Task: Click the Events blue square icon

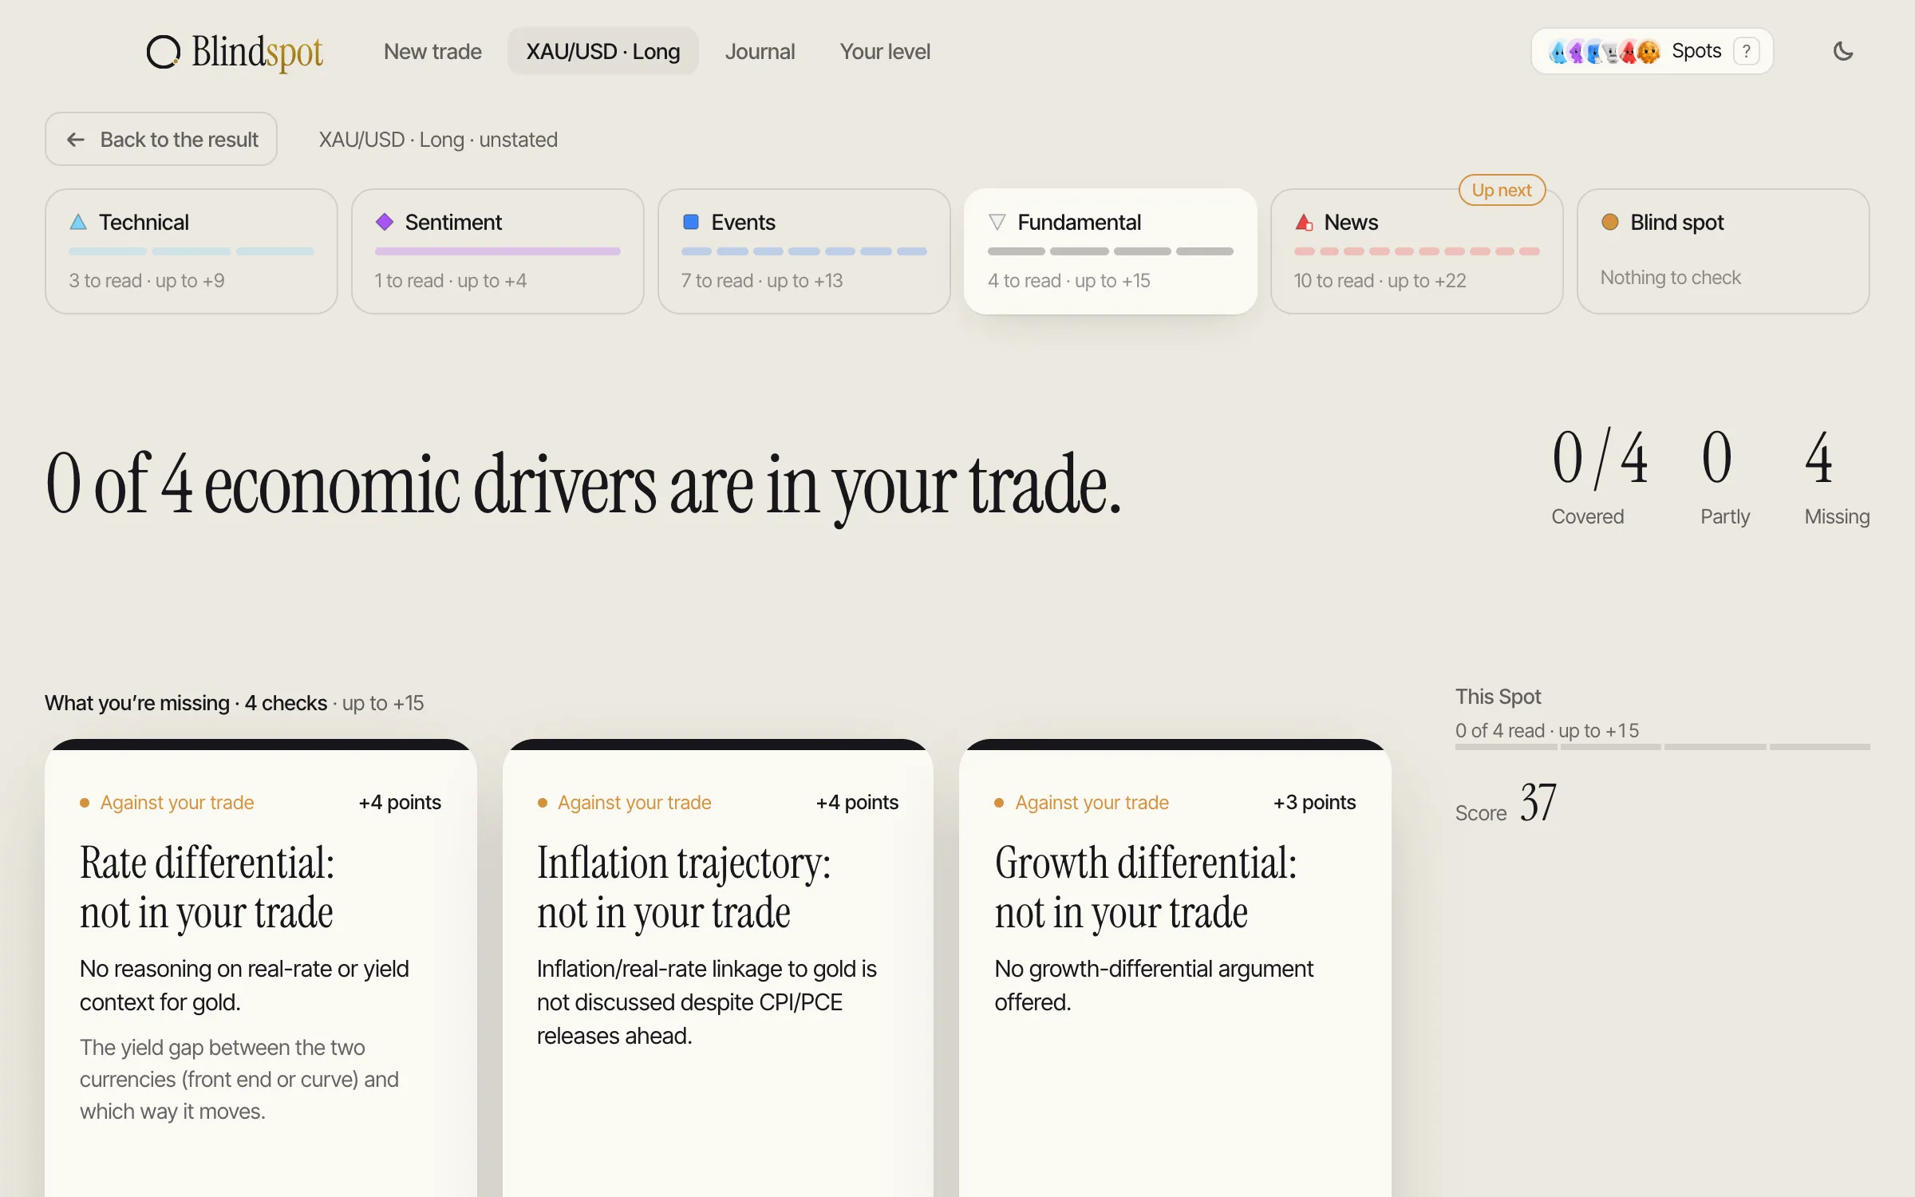Action: click(691, 222)
